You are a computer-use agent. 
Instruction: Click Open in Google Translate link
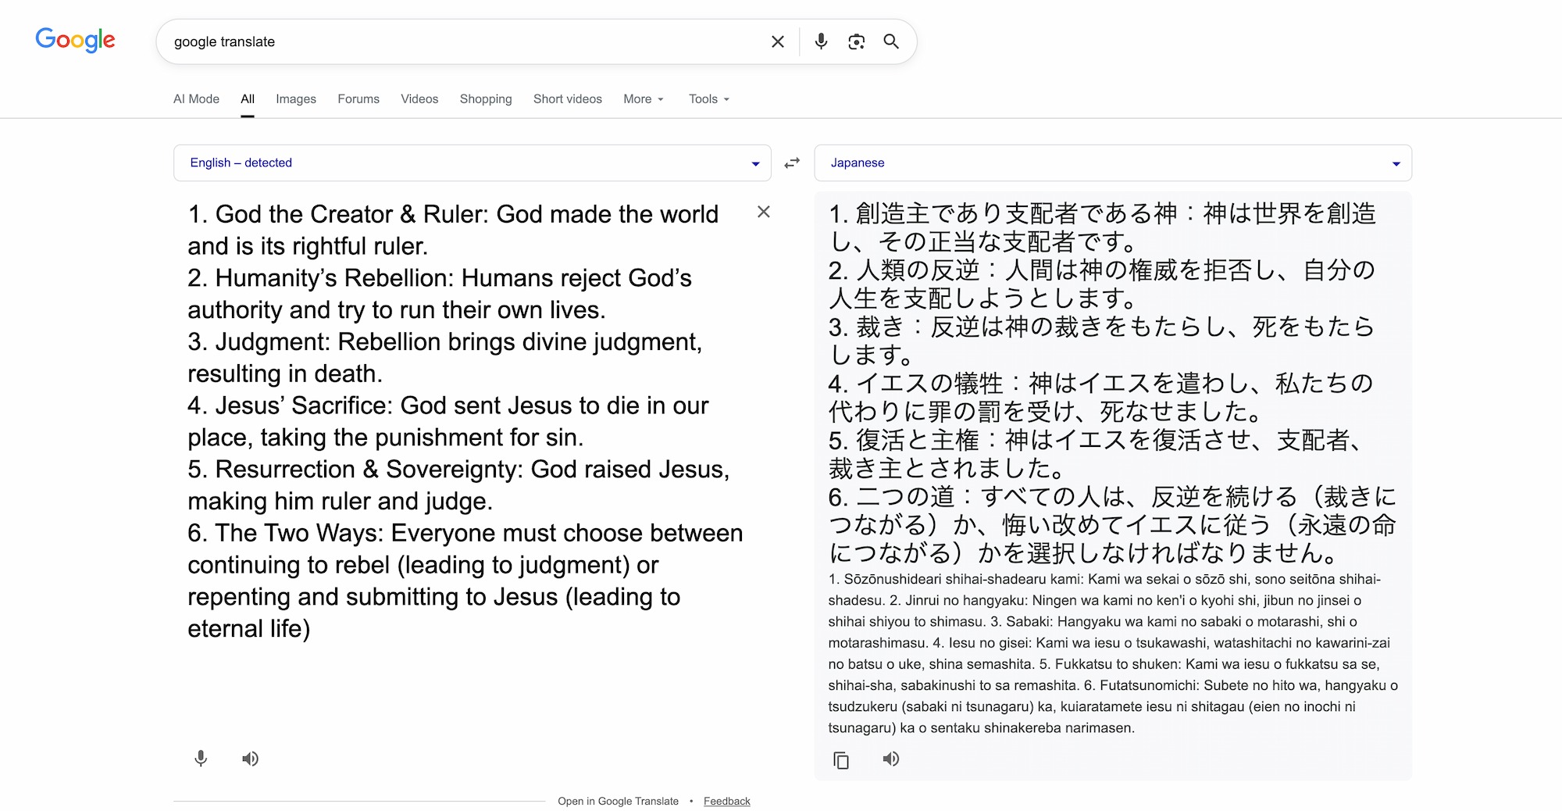(x=618, y=801)
